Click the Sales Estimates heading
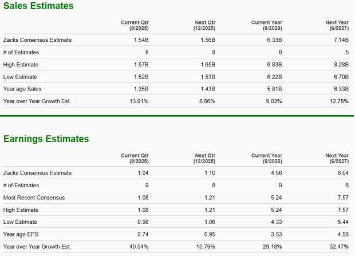 tap(38, 6)
